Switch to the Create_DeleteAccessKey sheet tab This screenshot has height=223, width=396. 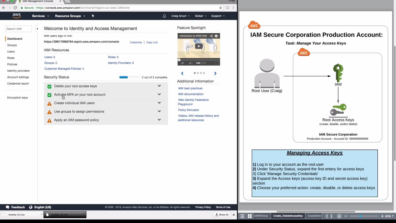click(x=288, y=216)
